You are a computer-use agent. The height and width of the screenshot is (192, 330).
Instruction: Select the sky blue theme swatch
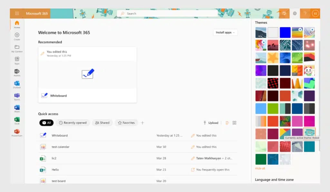click(x=261, y=108)
